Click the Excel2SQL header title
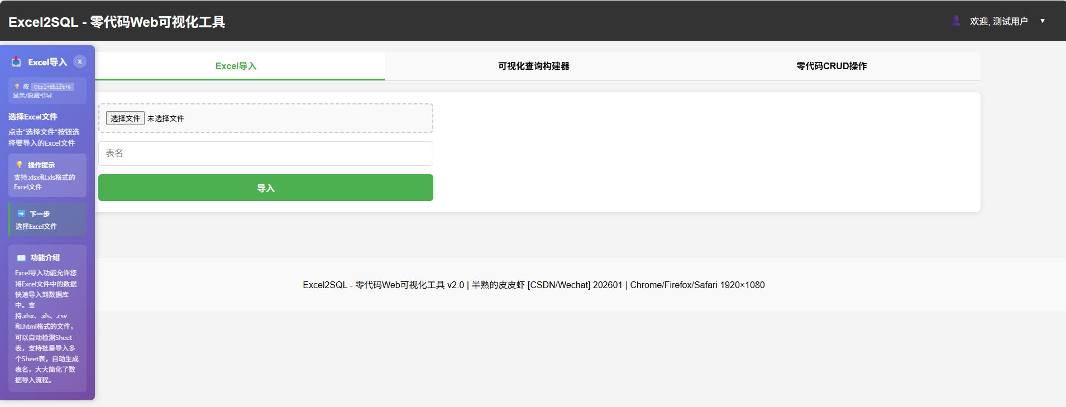Image resolution: width=1066 pixels, height=407 pixels. pos(117,22)
